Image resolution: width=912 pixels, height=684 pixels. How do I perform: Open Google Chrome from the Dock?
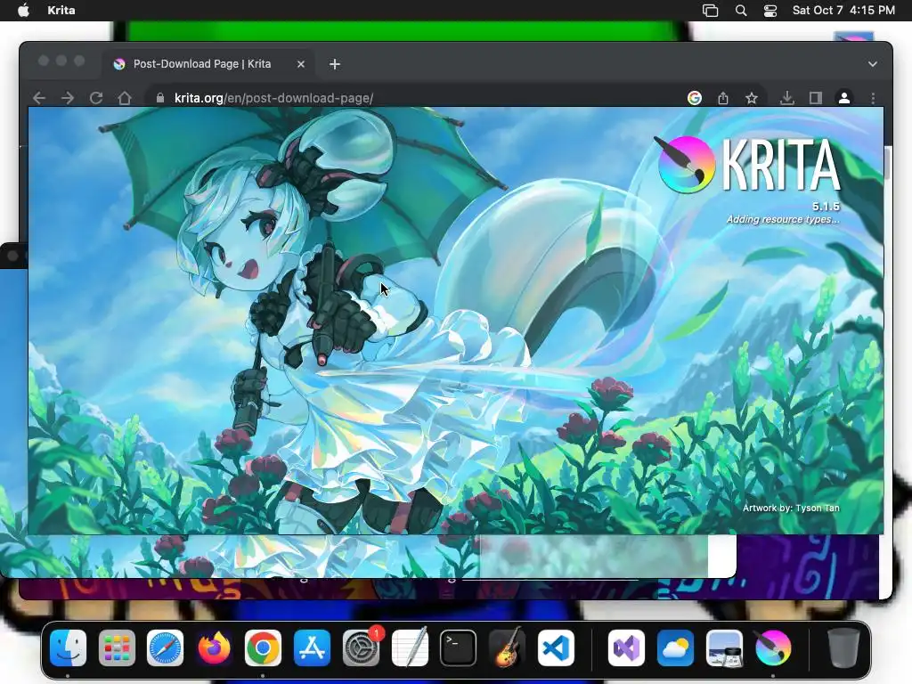point(263,648)
